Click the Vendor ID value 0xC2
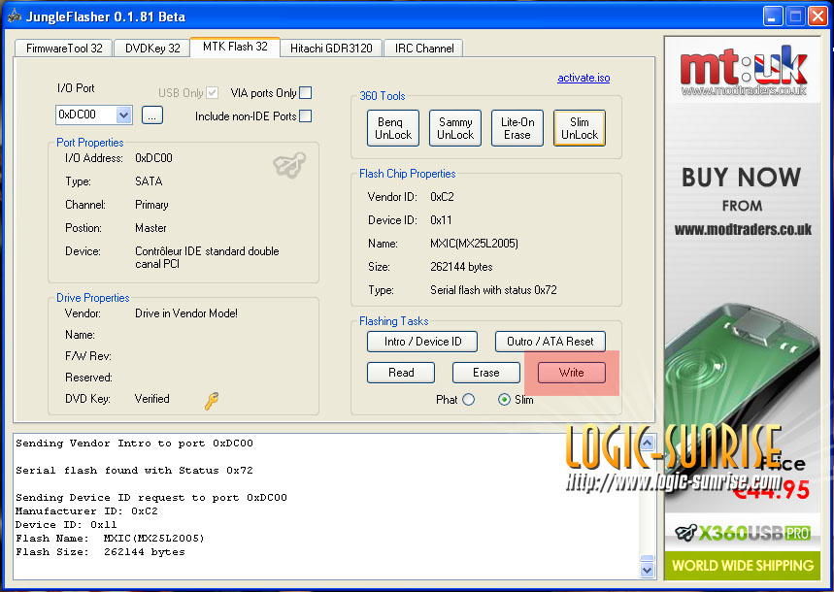834x592 pixels. coord(442,197)
